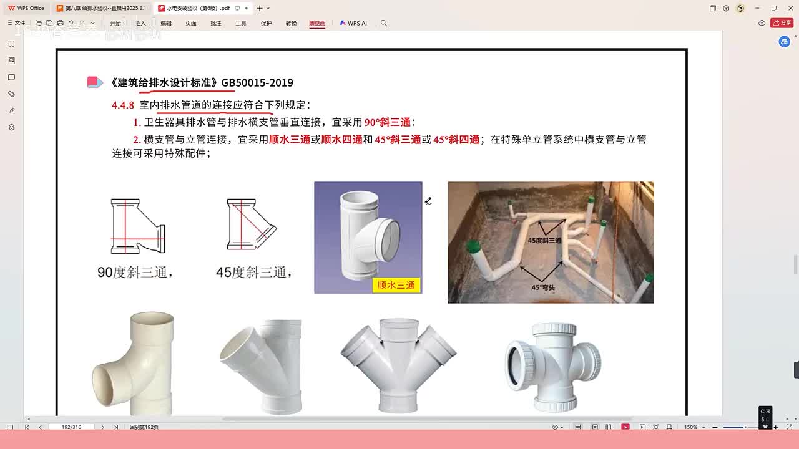Open the signature pen panel in sidebar
Viewport: 799px width, 449px height.
(11, 110)
